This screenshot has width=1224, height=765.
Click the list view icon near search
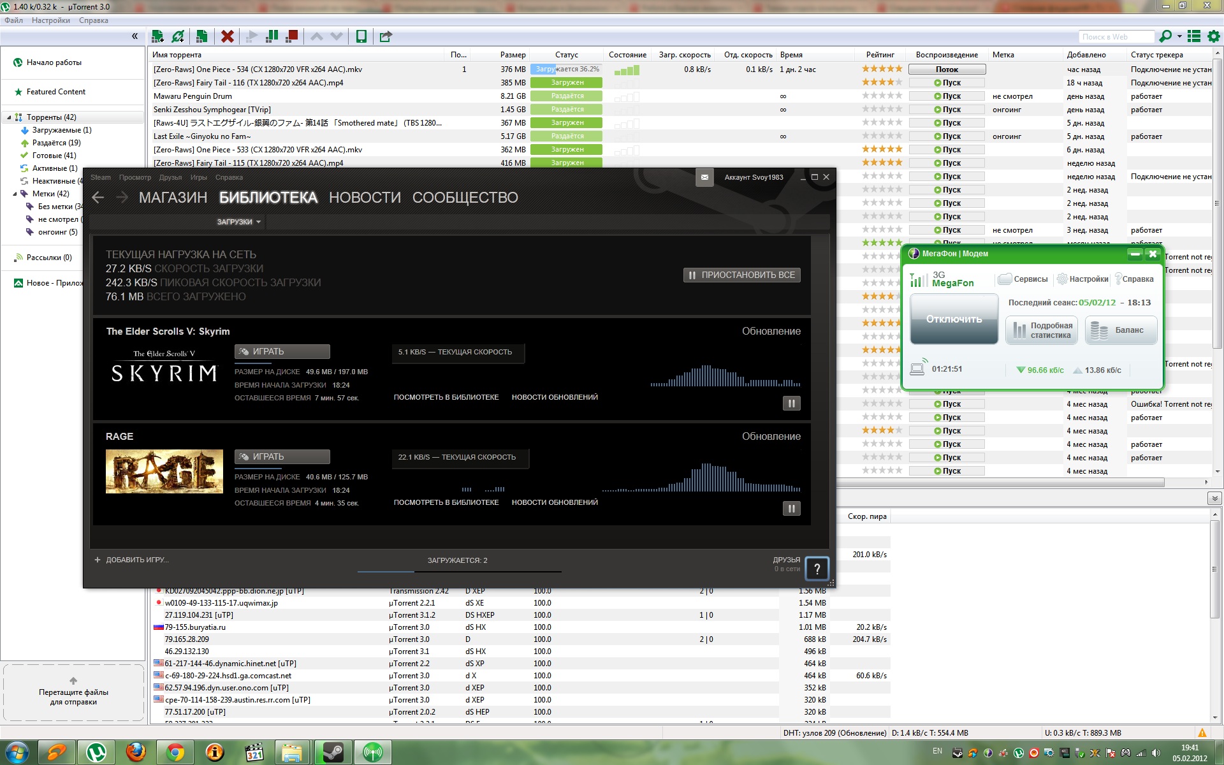(1194, 36)
